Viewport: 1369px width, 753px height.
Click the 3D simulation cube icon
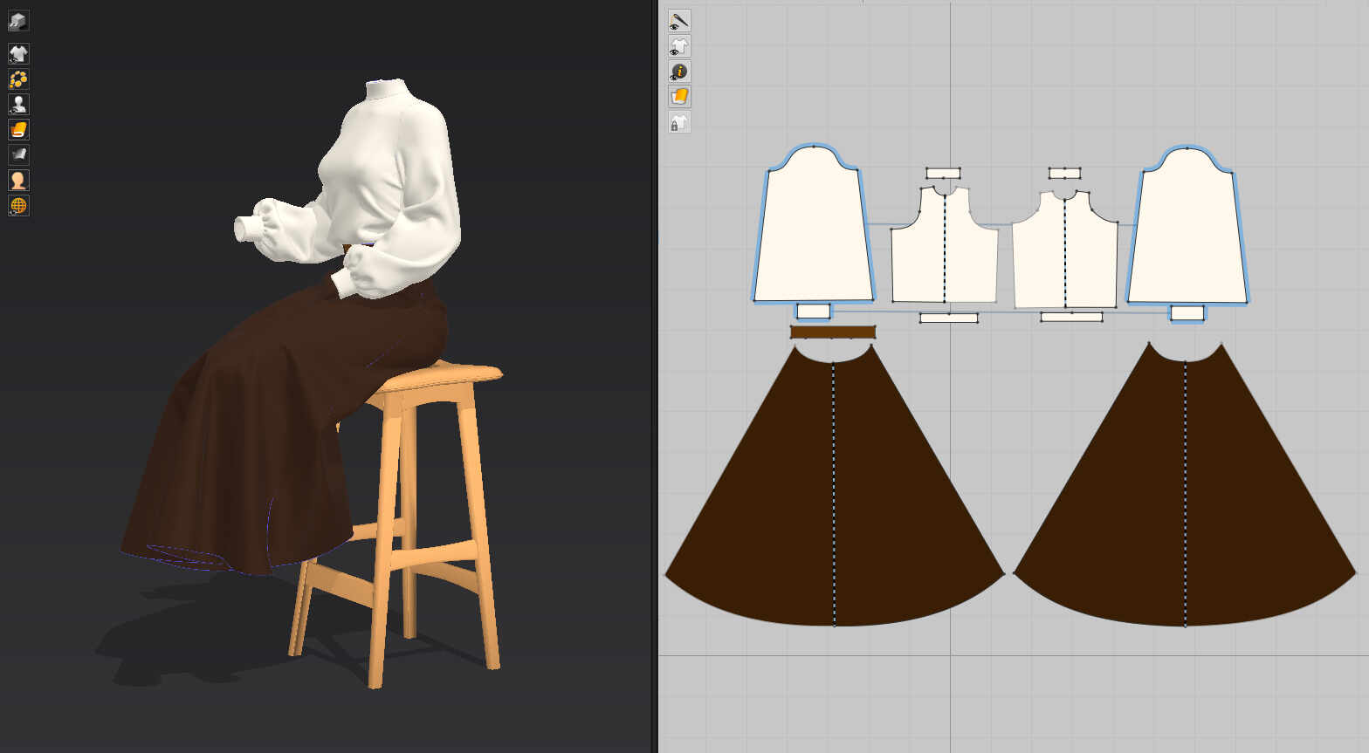tap(18, 21)
